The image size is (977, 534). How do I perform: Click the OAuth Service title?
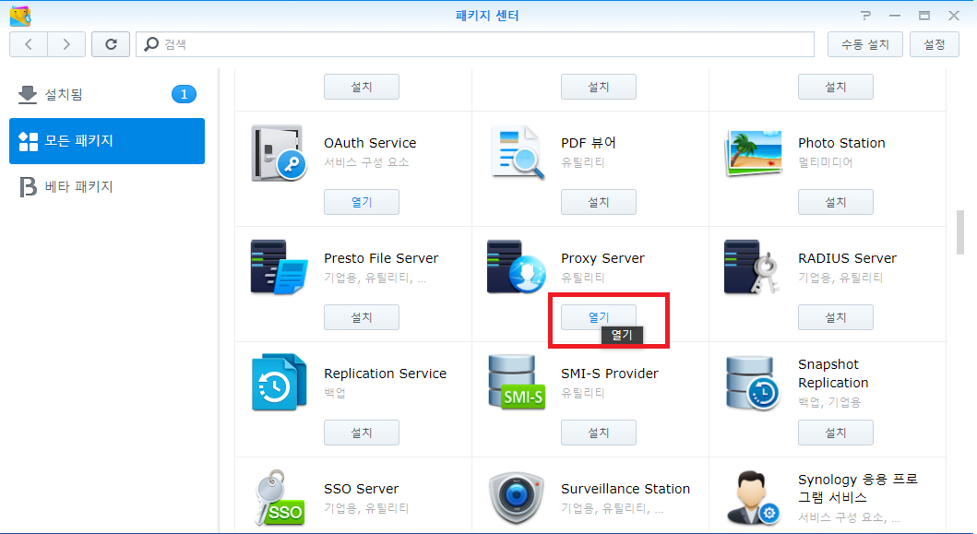click(x=370, y=143)
